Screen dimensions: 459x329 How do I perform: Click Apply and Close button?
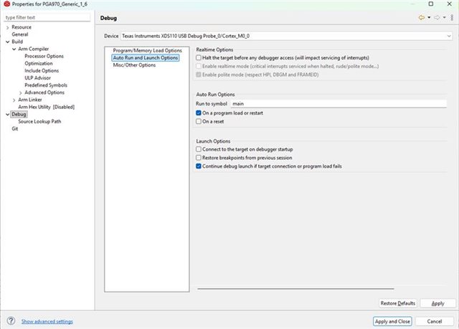tap(392, 321)
